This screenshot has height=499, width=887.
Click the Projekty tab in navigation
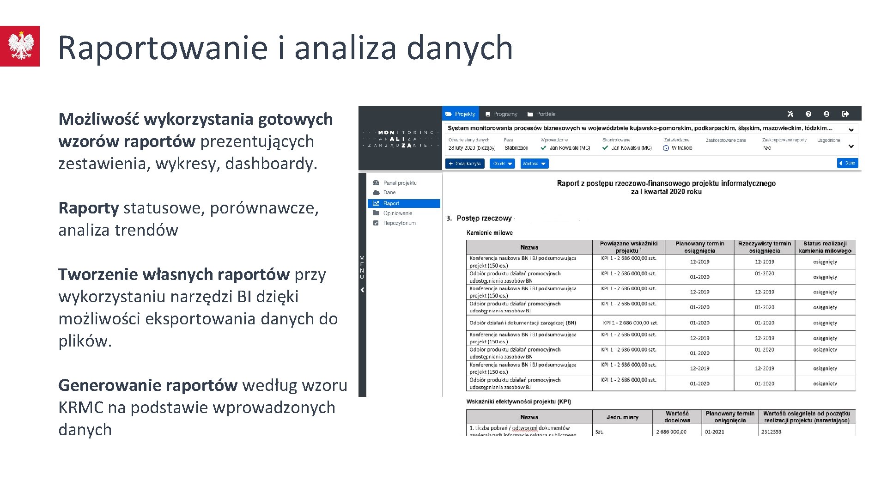point(464,112)
